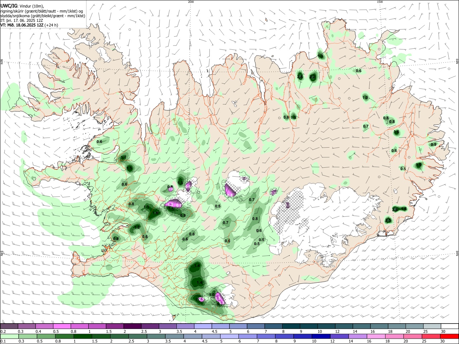Click the '15W' longitude label
The image size is (459, 344).
pyautogui.click(x=380, y=2)
